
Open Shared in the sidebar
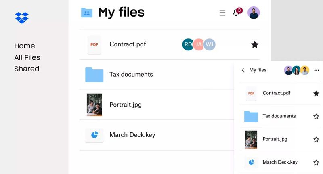tap(27, 69)
